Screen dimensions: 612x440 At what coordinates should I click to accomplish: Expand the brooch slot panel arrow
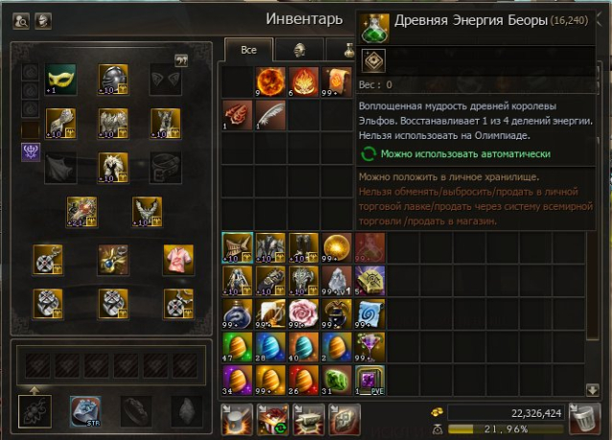[x=35, y=389]
